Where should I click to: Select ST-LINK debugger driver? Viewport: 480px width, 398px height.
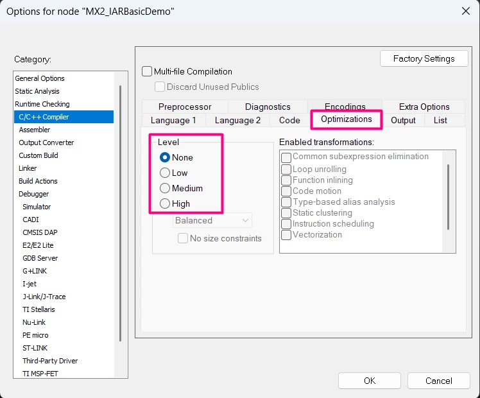pyautogui.click(x=64, y=349)
